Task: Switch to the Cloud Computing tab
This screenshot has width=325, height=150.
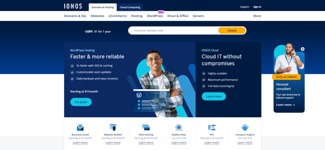Action: (x=130, y=7)
